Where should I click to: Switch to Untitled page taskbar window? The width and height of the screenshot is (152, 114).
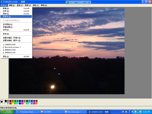75,112
